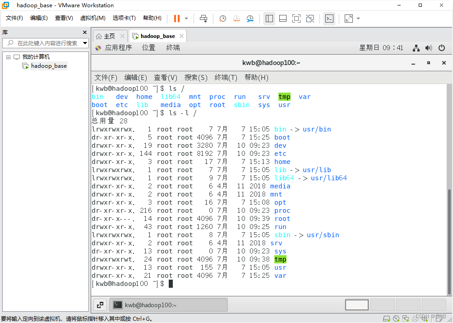Pause the virtual machine with the orange button
The image size is (453, 323).
pyautogui.click(x=177, y=19)
